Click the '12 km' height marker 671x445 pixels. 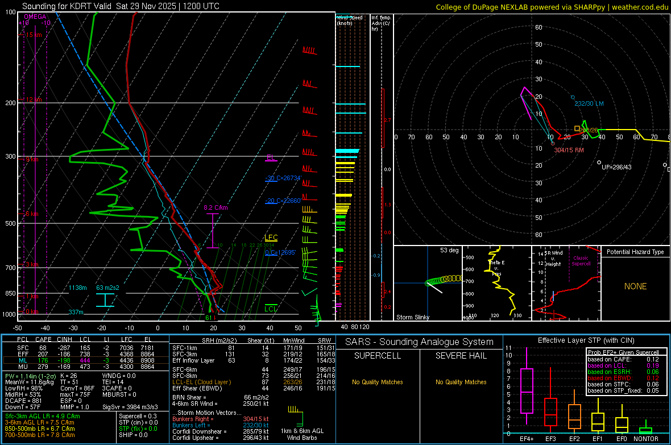[x=34, y=99]
